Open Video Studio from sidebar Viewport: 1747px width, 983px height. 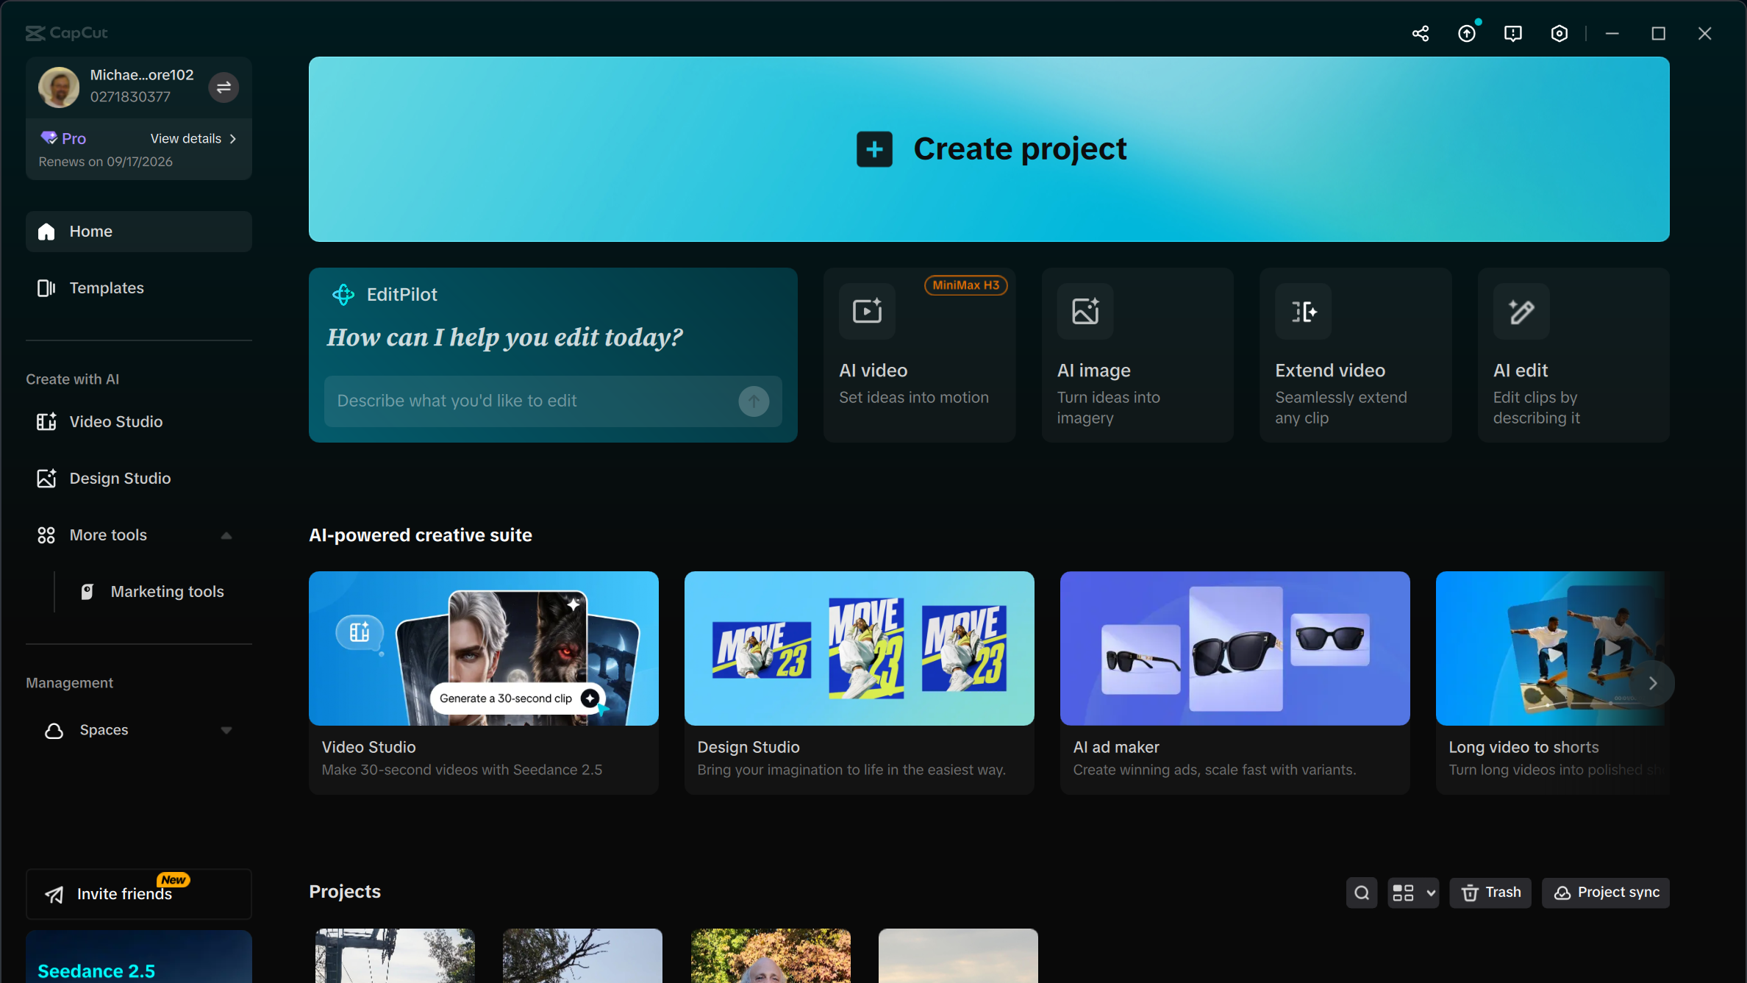pos(139,422)
